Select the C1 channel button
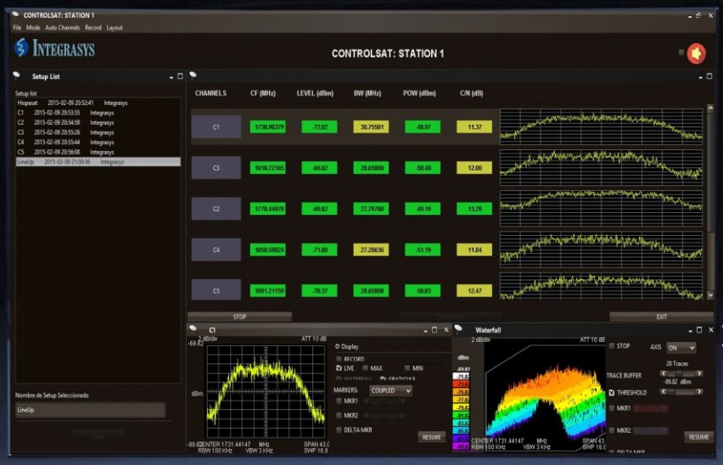This screenshot has width=723, height=465. tap(216, 126)
